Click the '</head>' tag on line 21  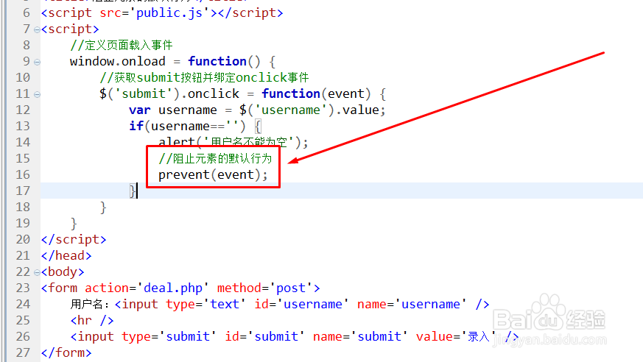coord(66,255)
